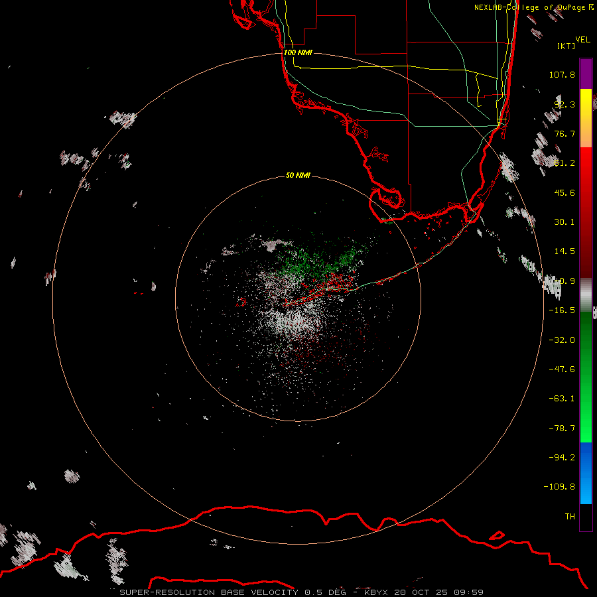
Task: Click the -63.1 scale value
Action: (x=562, y=399)
